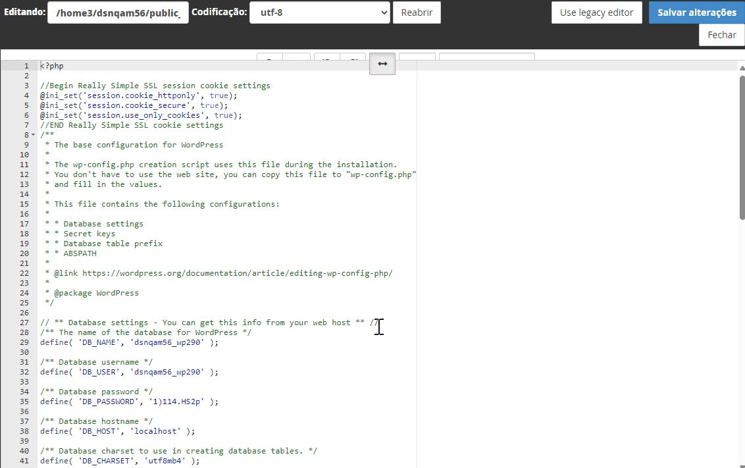Click line number 29 in the gutter
This screenshot has width=745, height=468.
(x=24, y=342)
